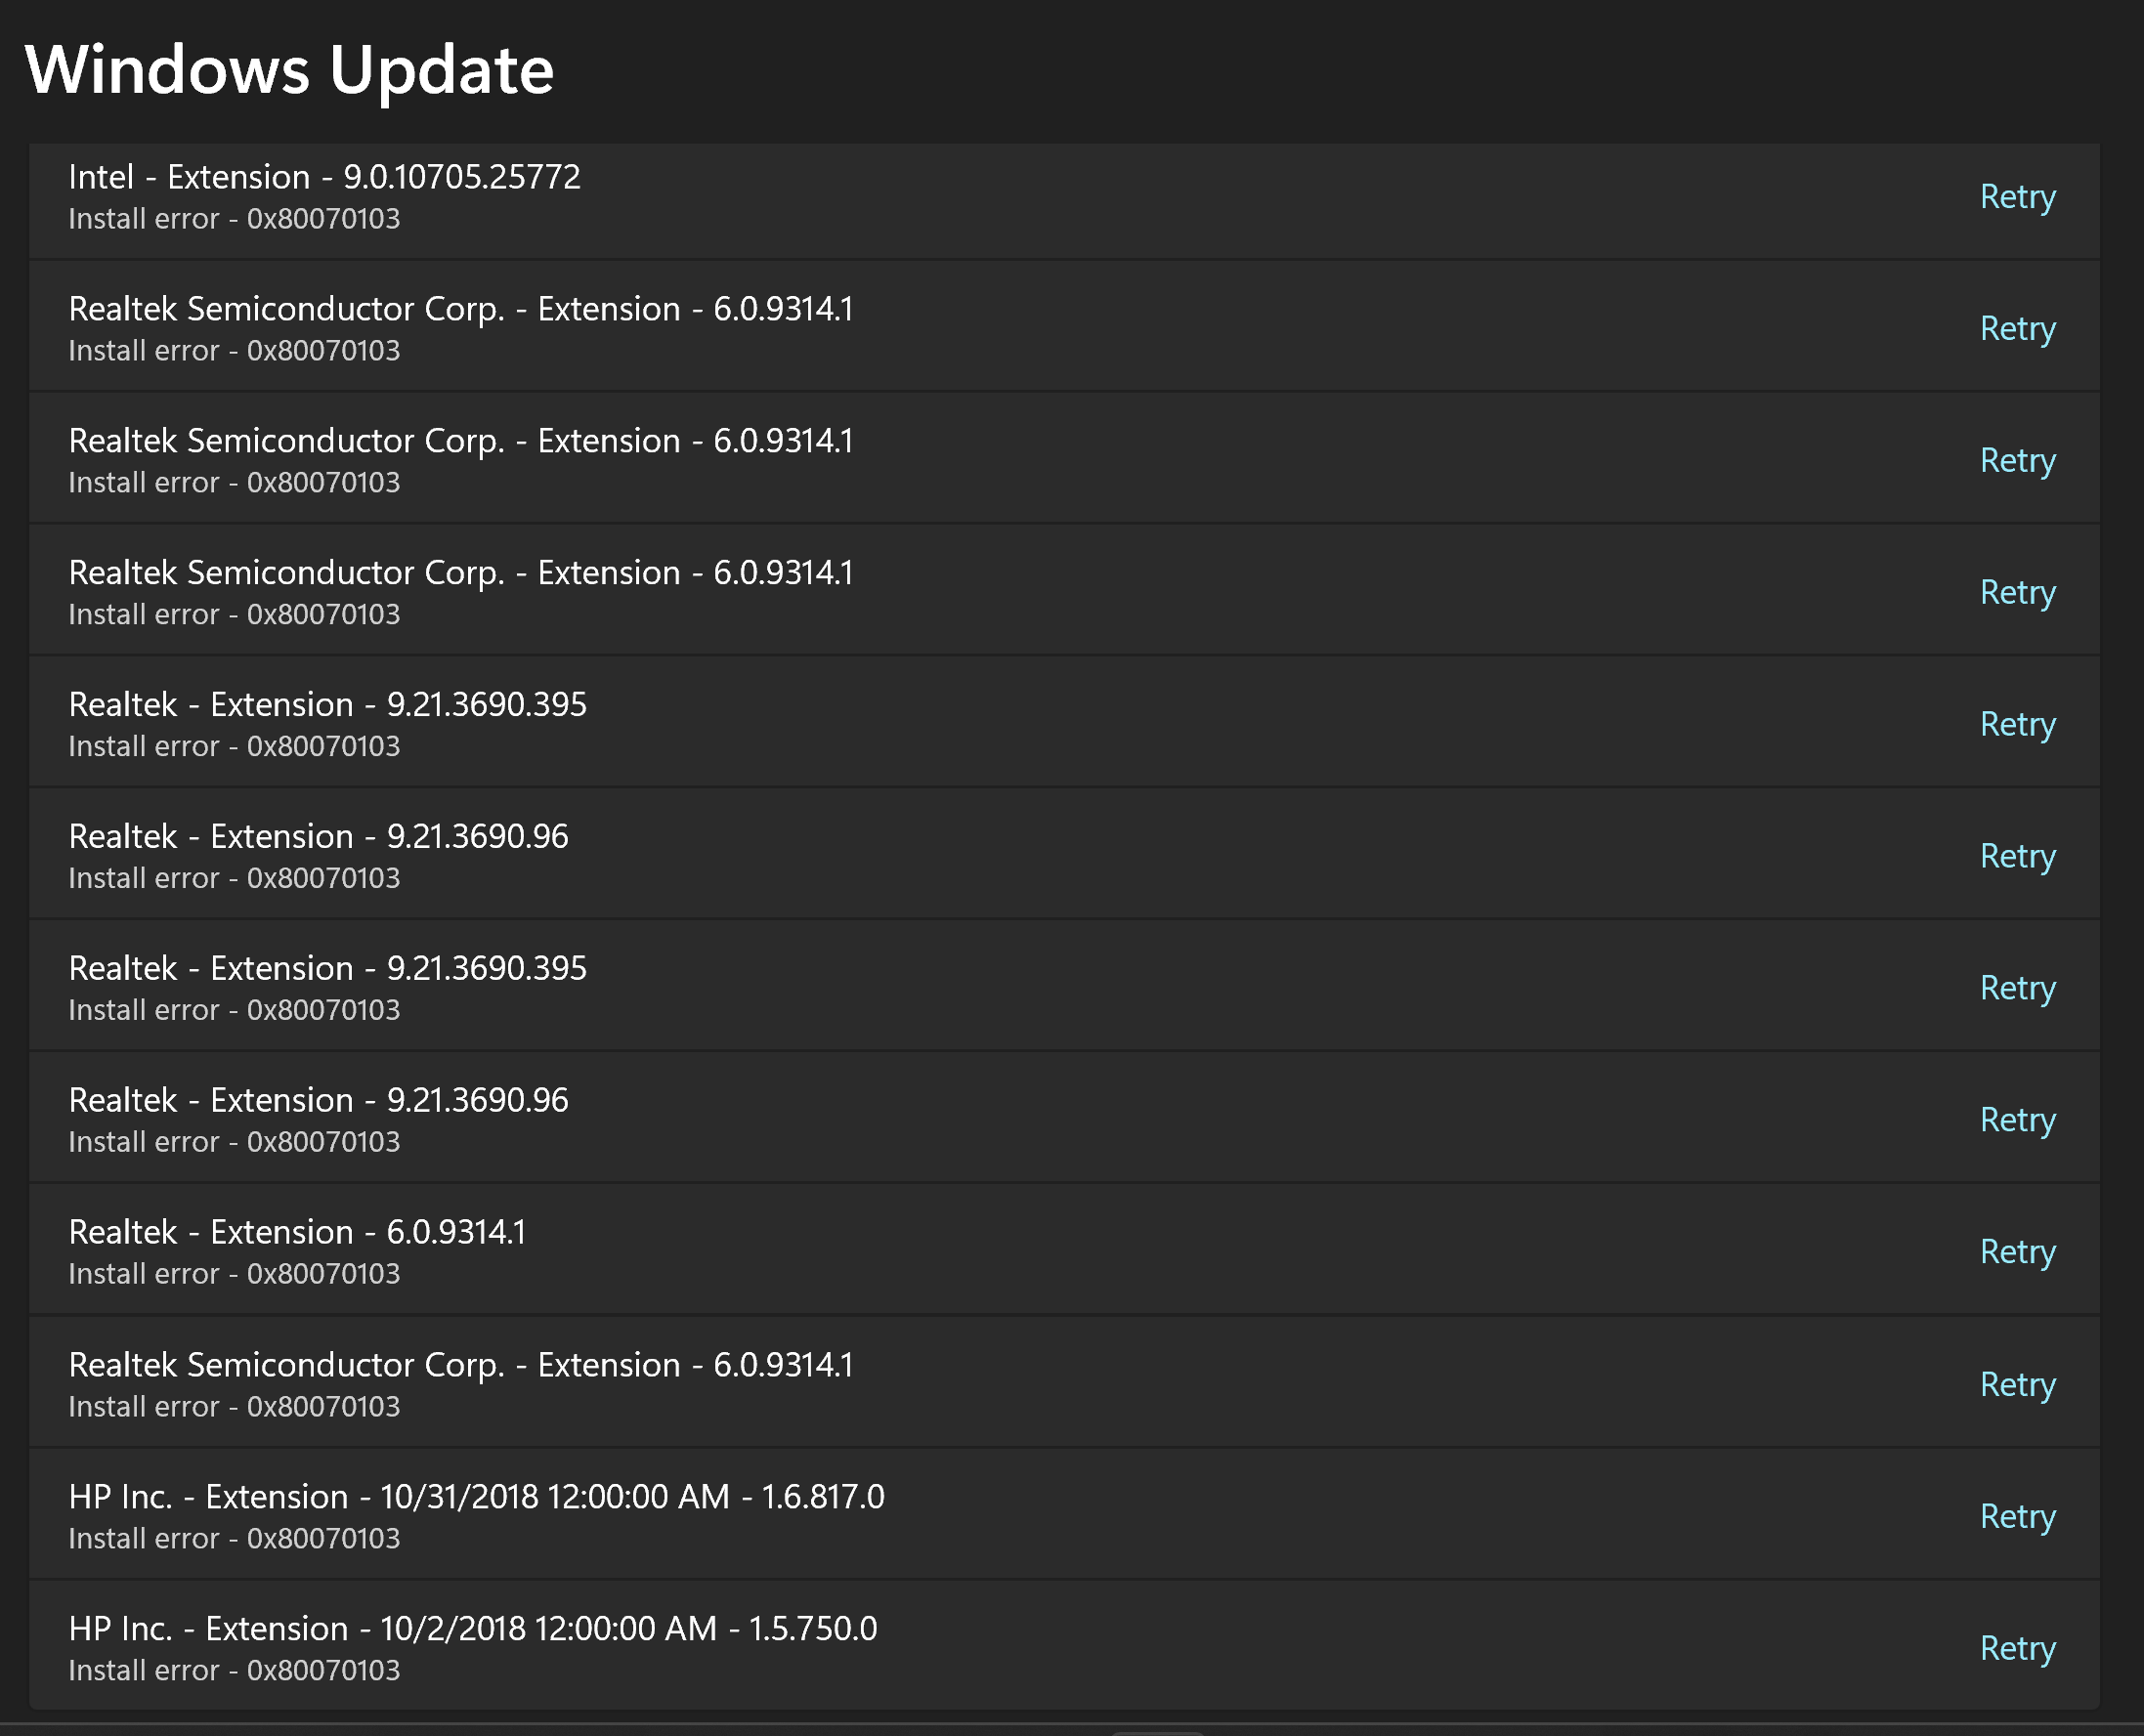The height and width of the screenshot is (1736, 2144).
Task: Select the HP Inc. 10/31/2018 update entry title
Action: [x=476, y=1497]
